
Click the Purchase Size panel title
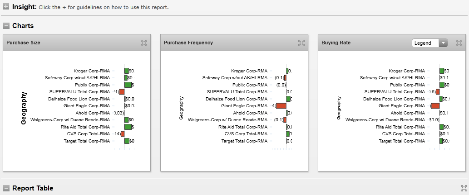pos(23,43)
